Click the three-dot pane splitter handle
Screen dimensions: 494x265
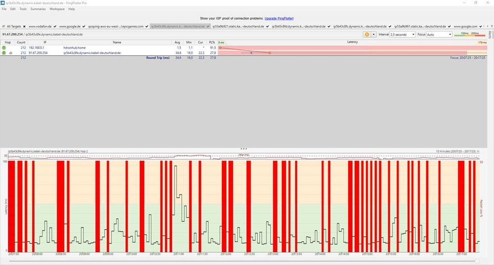point(243,149)
